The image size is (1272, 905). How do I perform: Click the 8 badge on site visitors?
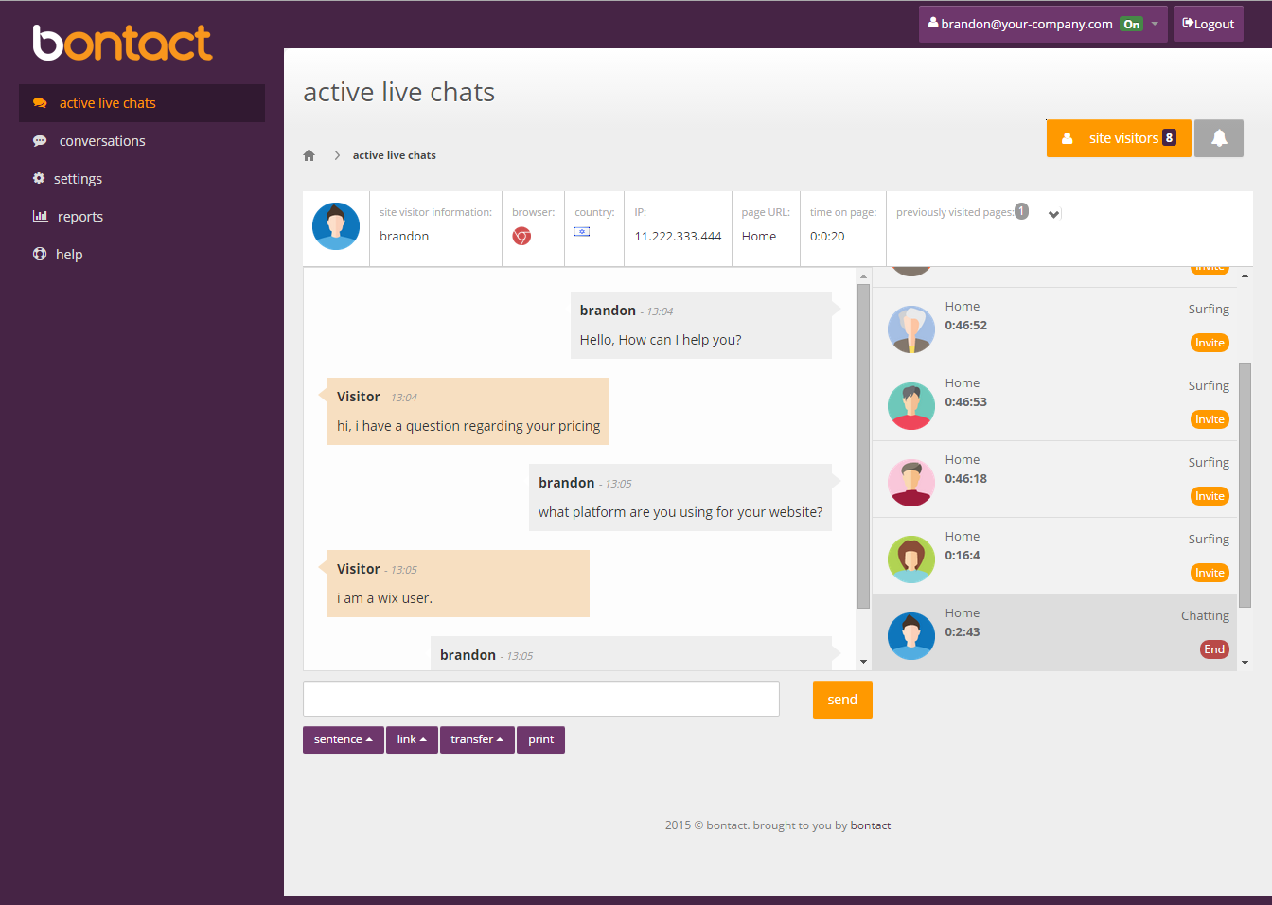point(1170,138)
